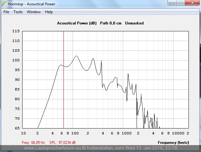Click the Acoustical Power (dB) chart title

click(77, 23)
